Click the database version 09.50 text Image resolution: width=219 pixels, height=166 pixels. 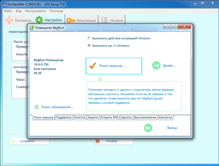[38, 73]
